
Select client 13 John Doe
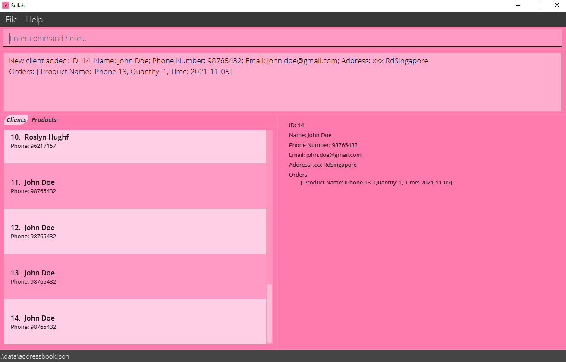point(135,277)
